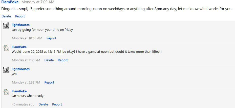The image size is (235, 108).
Task: Open FlamPoke username above 'On stours when ready'
Action: (19, 91)
